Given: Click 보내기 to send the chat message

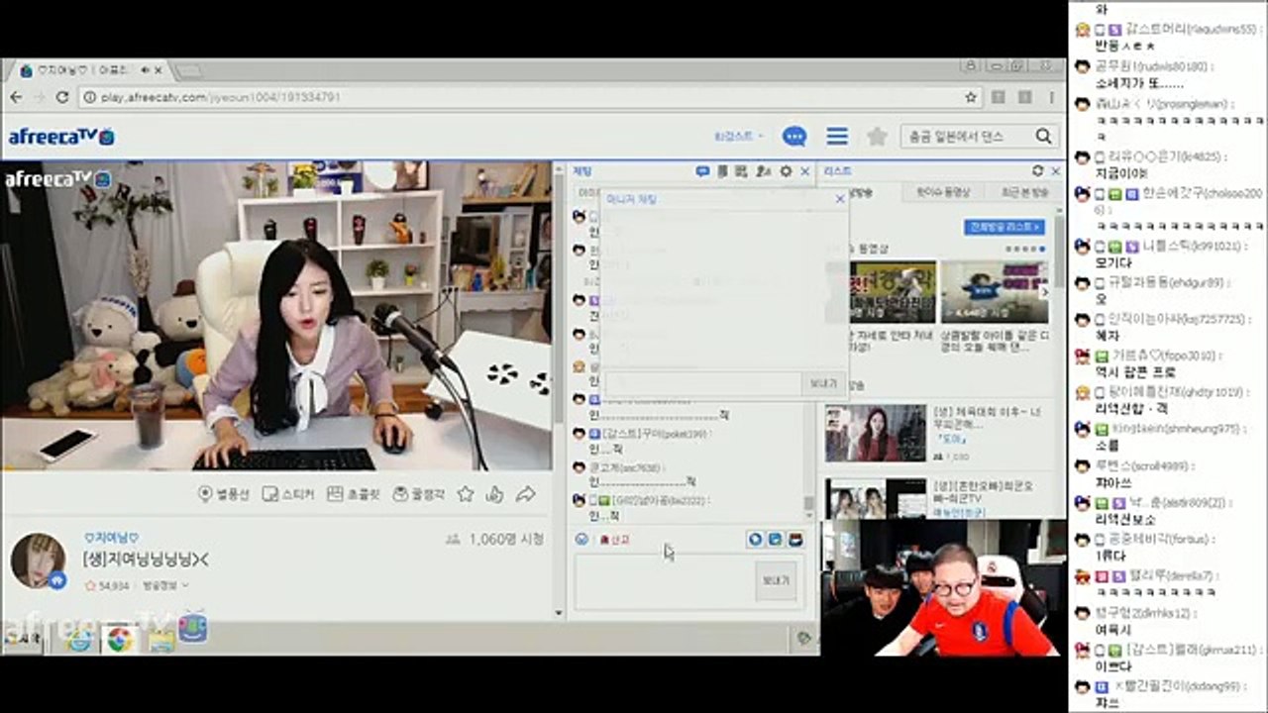Looking at the screenshot, I should 775,581.
